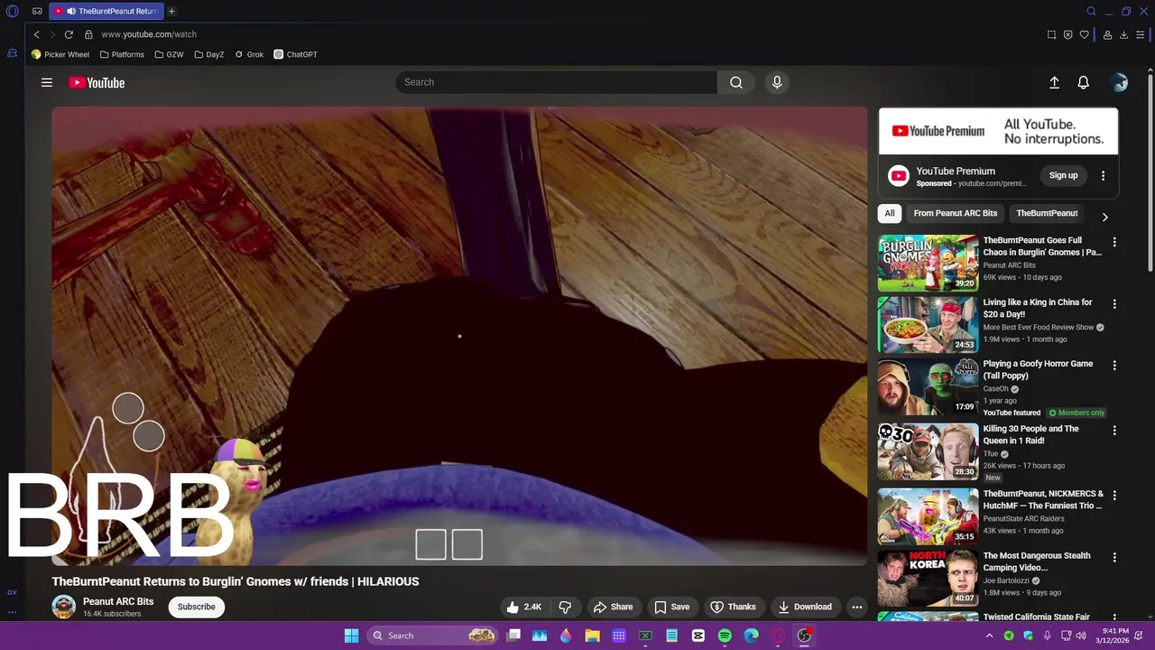1155x650 pixels.
Task: Open the Peanut ARC Bits channel name
Action: click(118, 601)
